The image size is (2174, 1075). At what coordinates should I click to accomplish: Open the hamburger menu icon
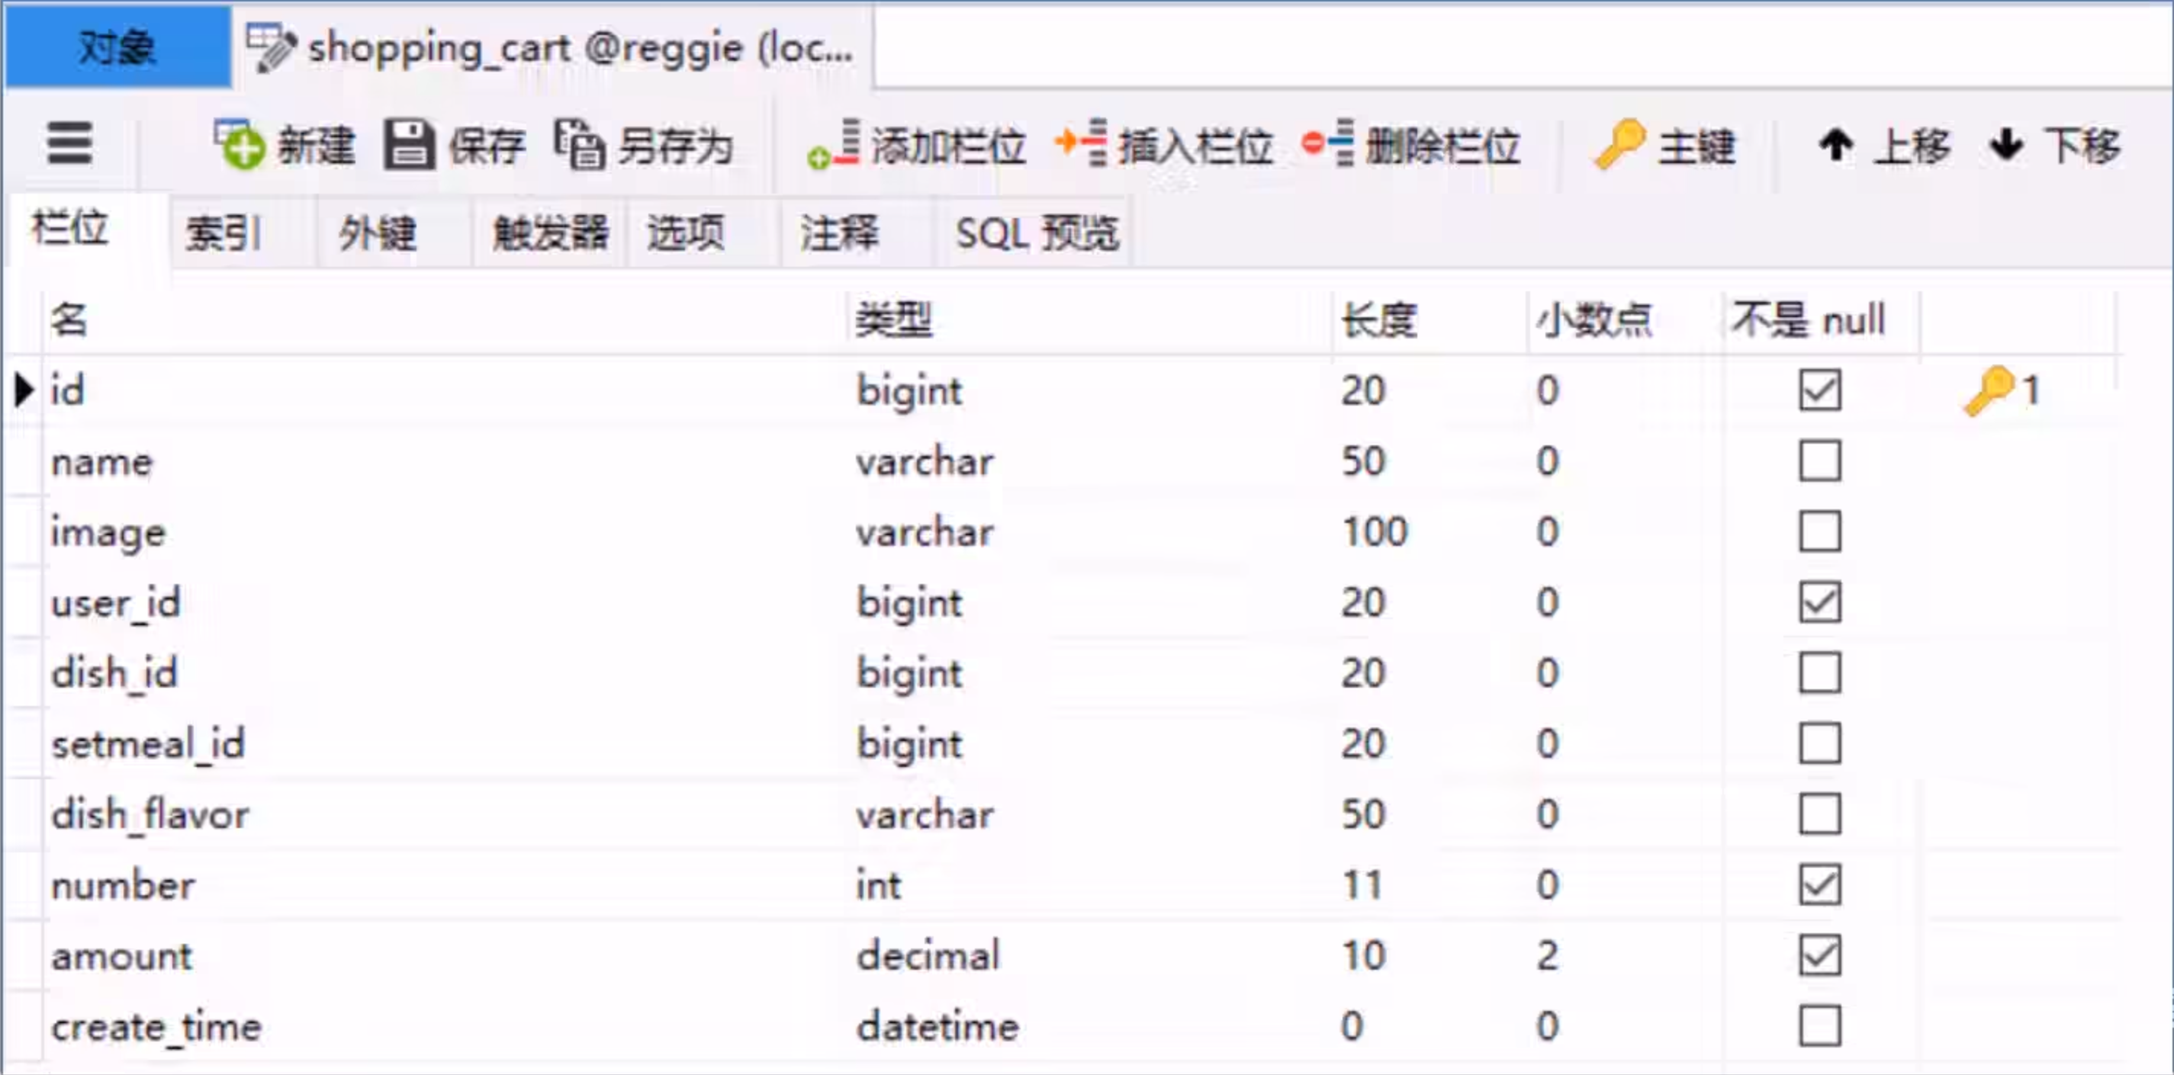pos(69,143)
